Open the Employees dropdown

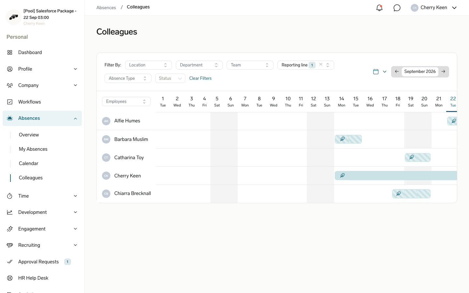[126, 102]
